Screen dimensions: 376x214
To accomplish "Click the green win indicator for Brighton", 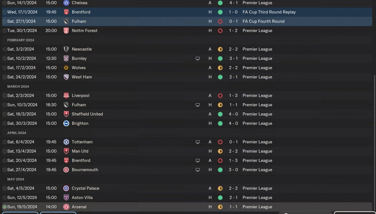I will (220, 123).
